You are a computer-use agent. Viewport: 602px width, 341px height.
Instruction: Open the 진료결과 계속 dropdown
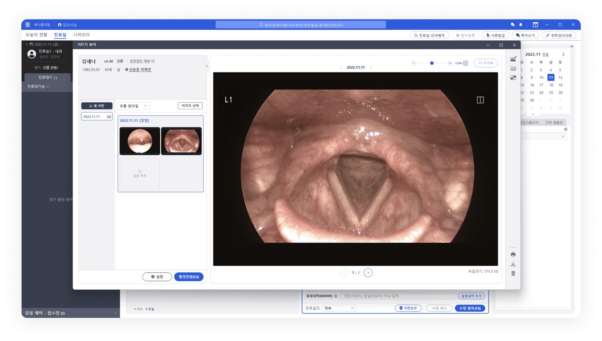coord(339,308)
